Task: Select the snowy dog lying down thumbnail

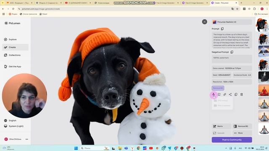Action: pos(264,52)
